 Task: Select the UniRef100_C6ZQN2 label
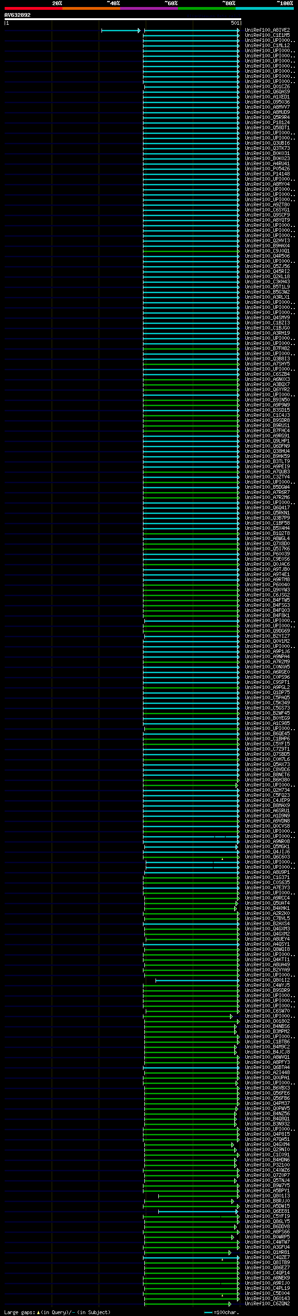[x=267, y=1304]
